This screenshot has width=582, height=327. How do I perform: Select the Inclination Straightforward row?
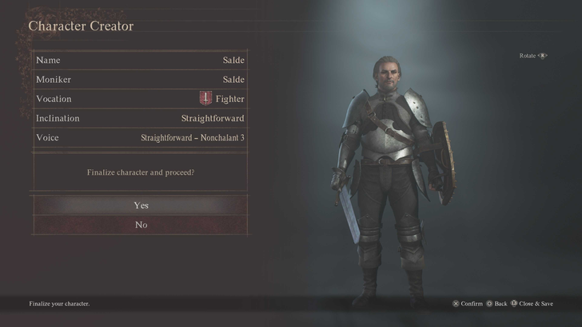pyautogui.click(x=141, y=118)
